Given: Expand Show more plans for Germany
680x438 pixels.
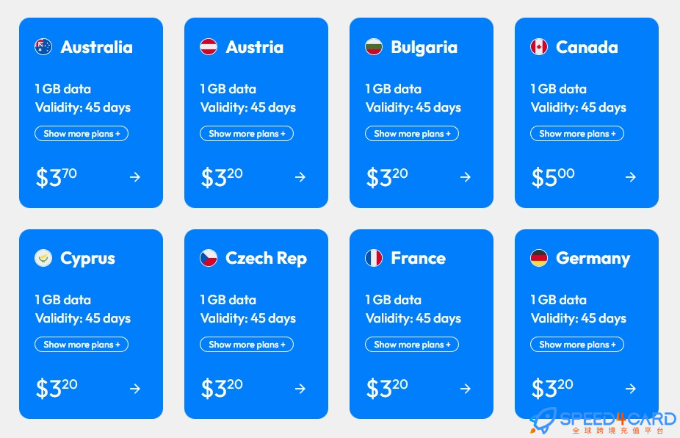Looking at the screenshot, I should click(x=577, y=345).
